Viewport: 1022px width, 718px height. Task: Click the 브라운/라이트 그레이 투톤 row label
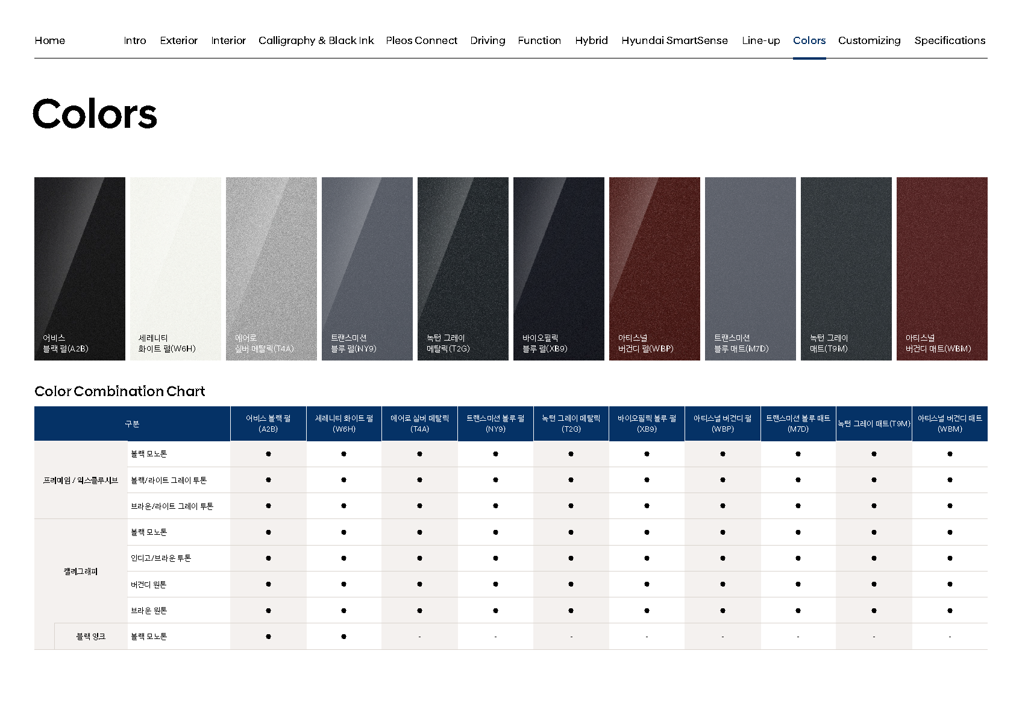(x=172, y=506)
